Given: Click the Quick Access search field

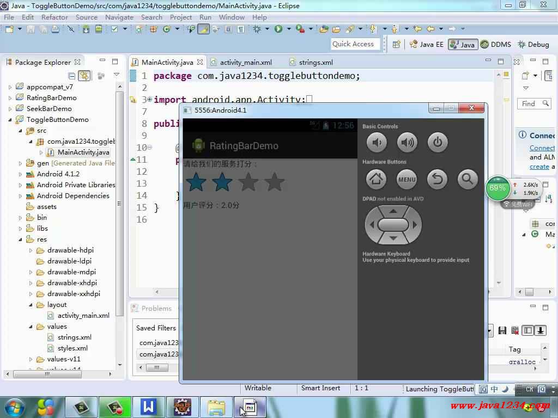Looking at the screenshot, I should (x=353, y=44).
